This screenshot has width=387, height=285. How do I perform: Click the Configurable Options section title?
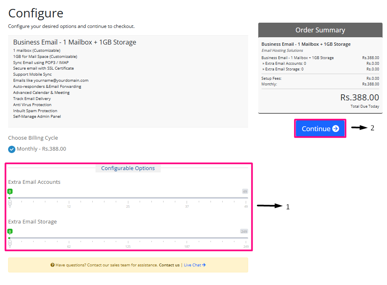coord(128,168)
